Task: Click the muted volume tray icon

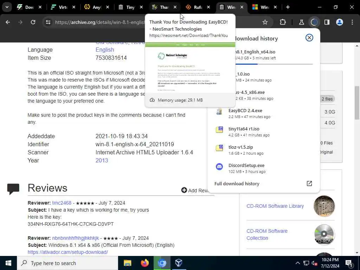Action: coord(314,263)
